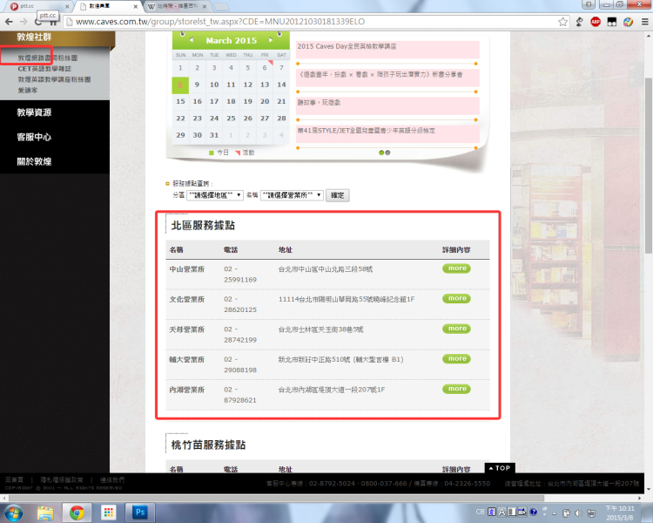Switch to the ptt.cc browser tab
Image resolution: width=653 pixels, height=523 pixels.
click(x=37, y=6)
